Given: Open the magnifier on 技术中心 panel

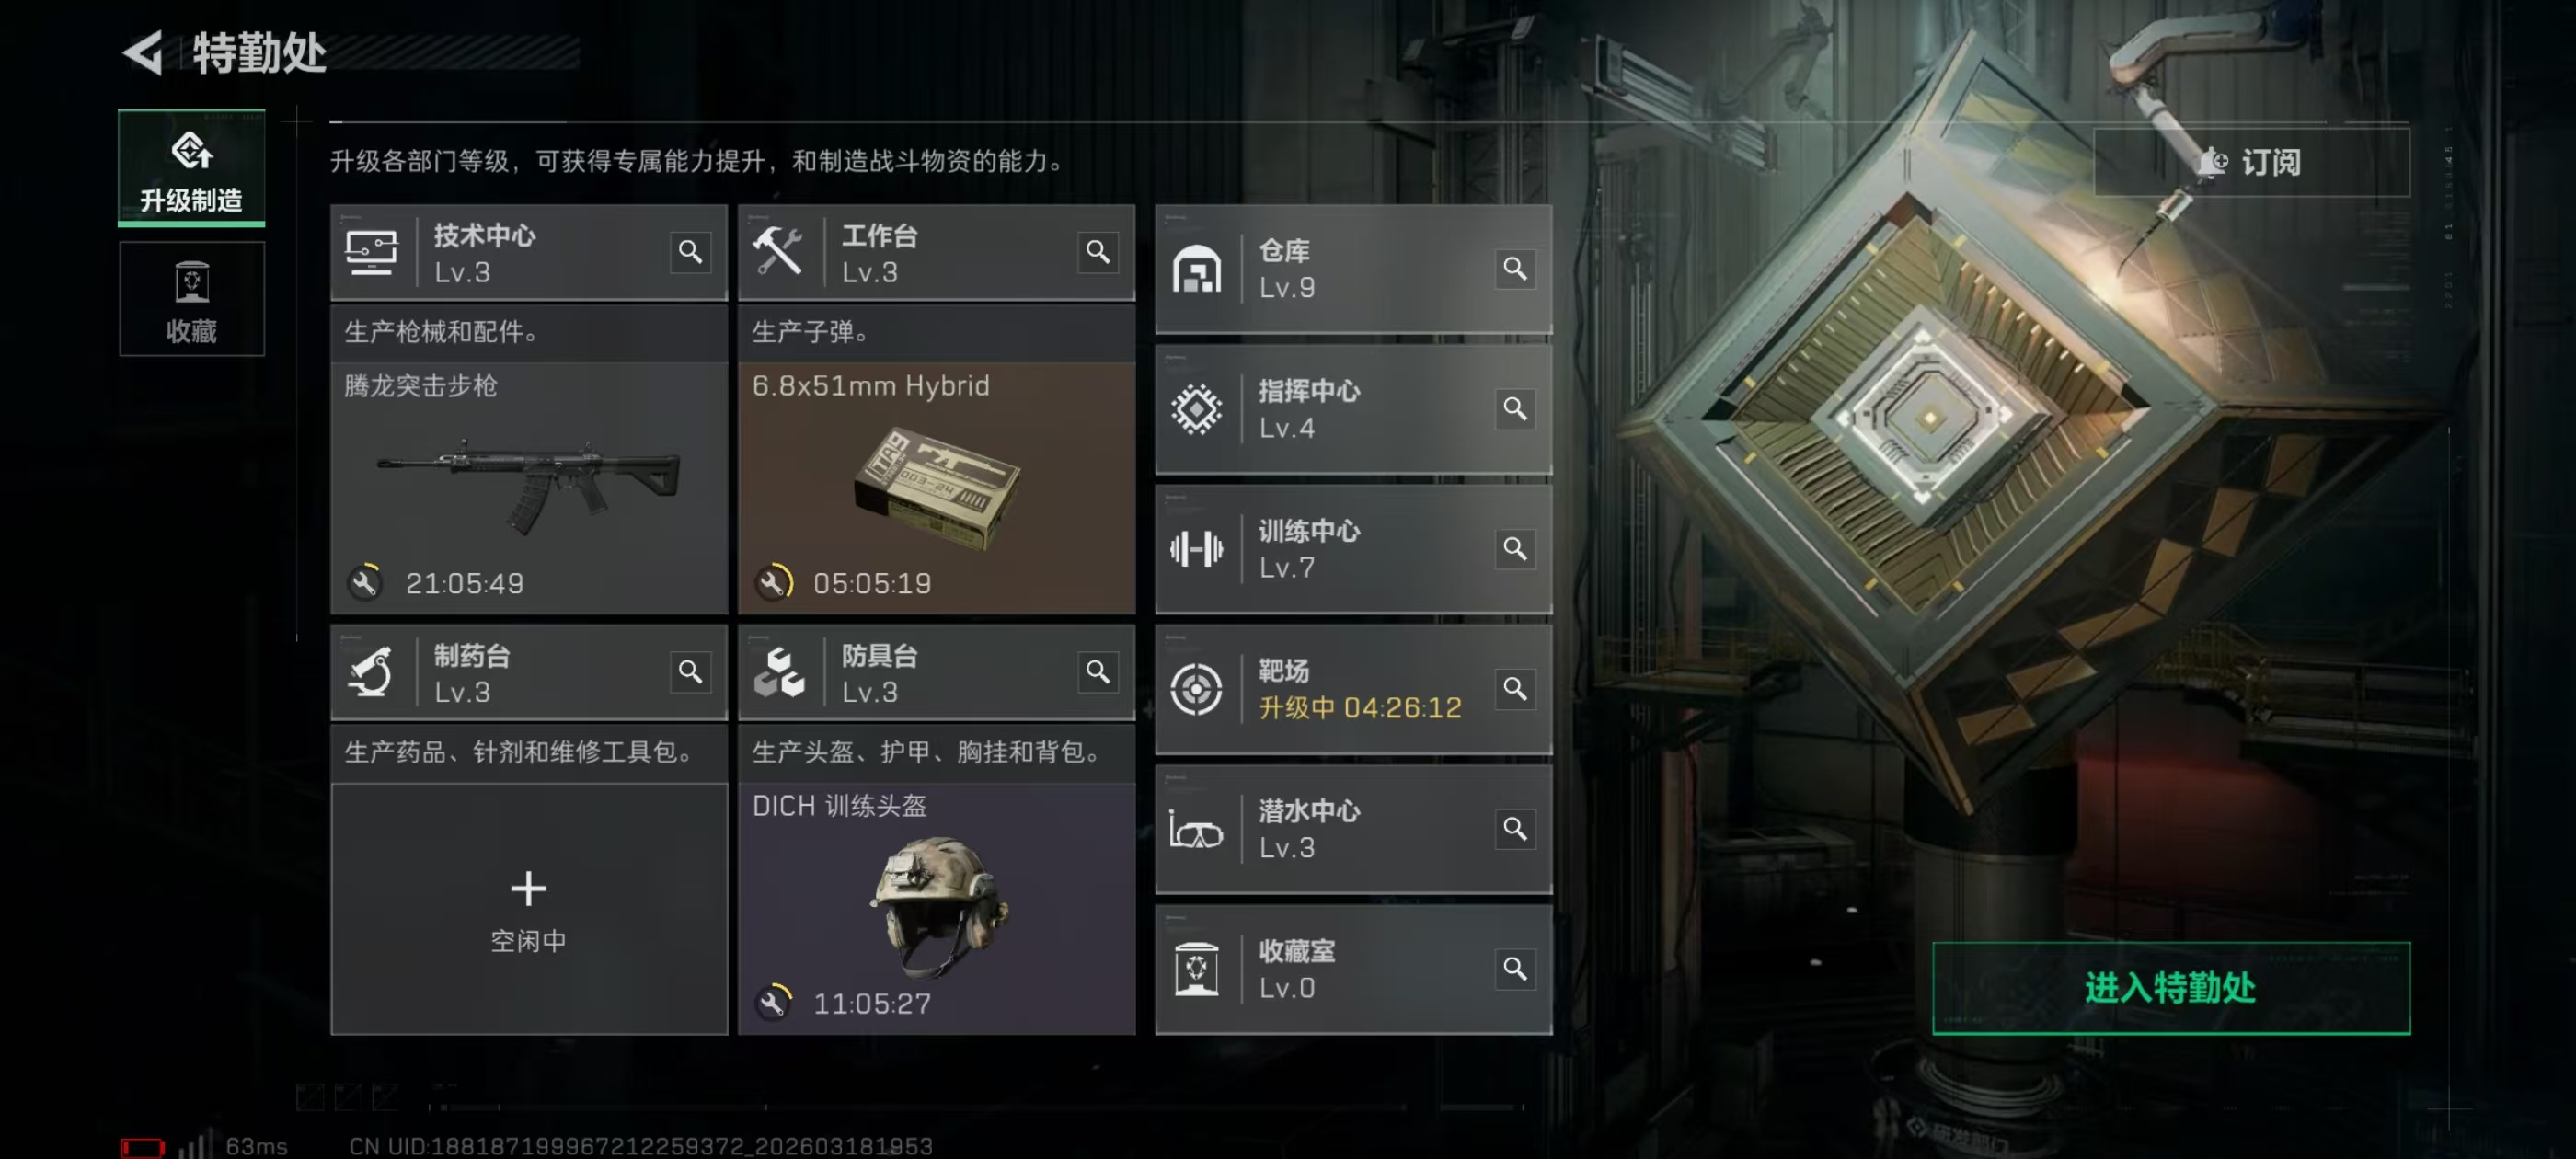Looking at the screenshot, I should (x=690, y=252).
